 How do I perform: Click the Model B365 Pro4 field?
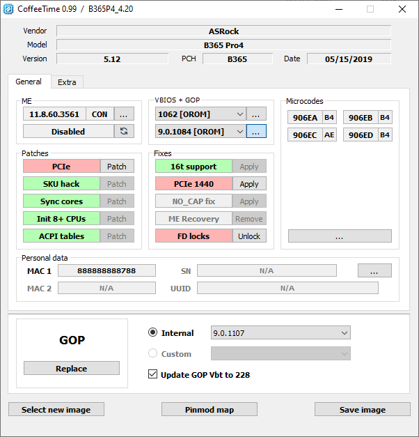click(224, 45)
